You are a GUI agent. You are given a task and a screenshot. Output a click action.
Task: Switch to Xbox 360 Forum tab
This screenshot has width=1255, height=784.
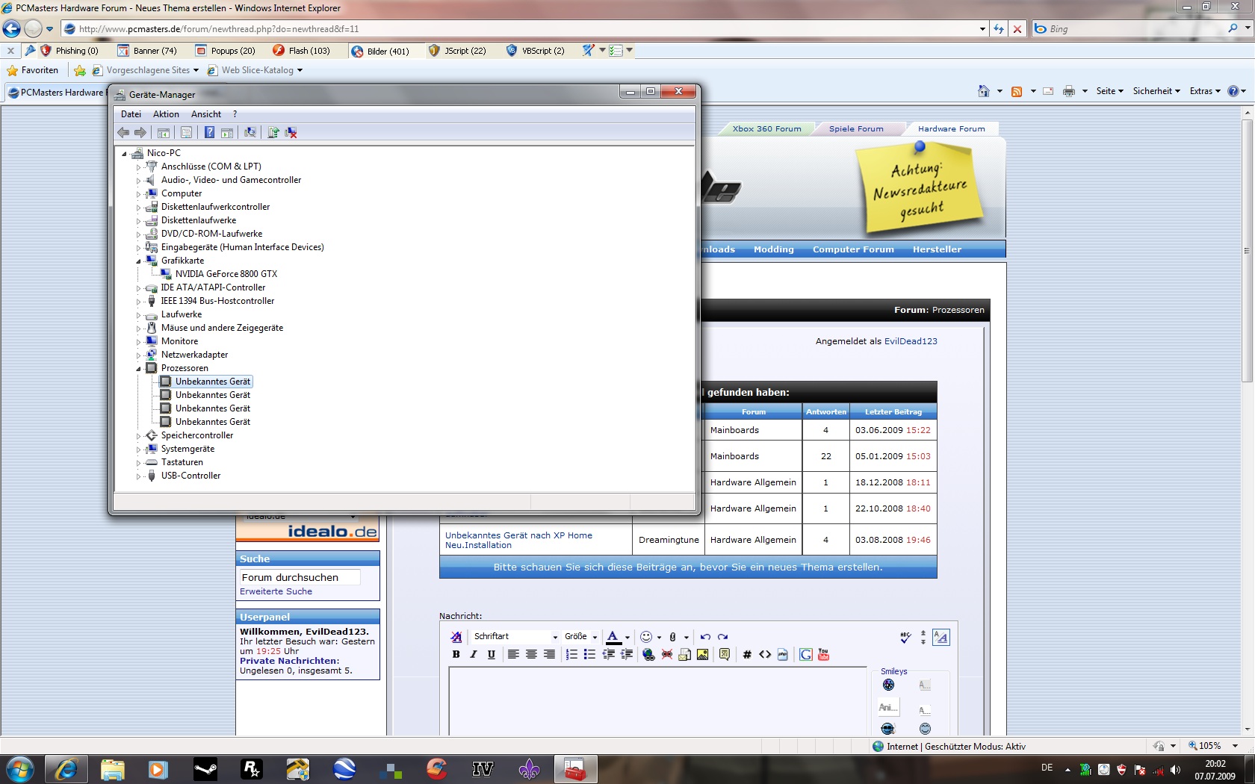coord(766,128)
